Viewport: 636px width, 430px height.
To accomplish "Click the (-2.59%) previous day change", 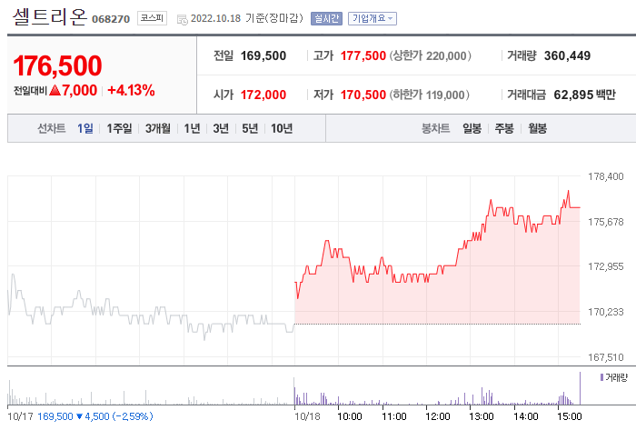I will 133,416.
